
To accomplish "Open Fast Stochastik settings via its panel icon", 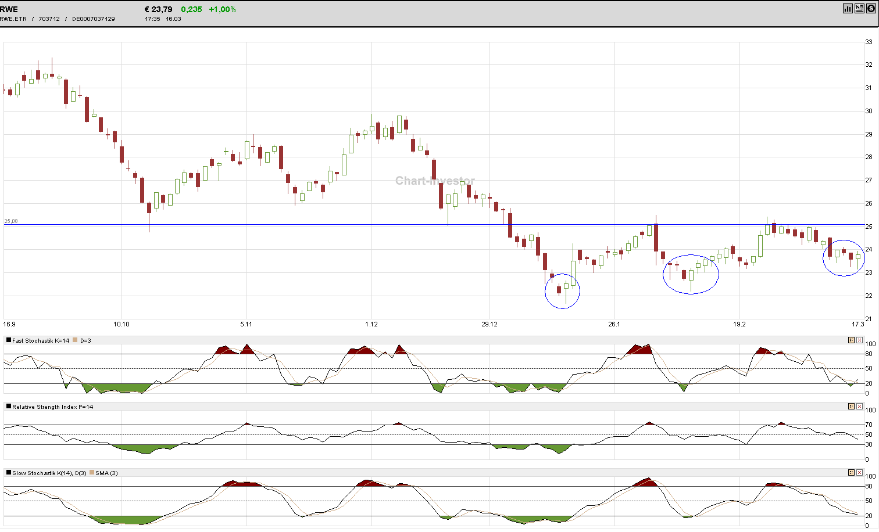I will [x=851, y=340].
